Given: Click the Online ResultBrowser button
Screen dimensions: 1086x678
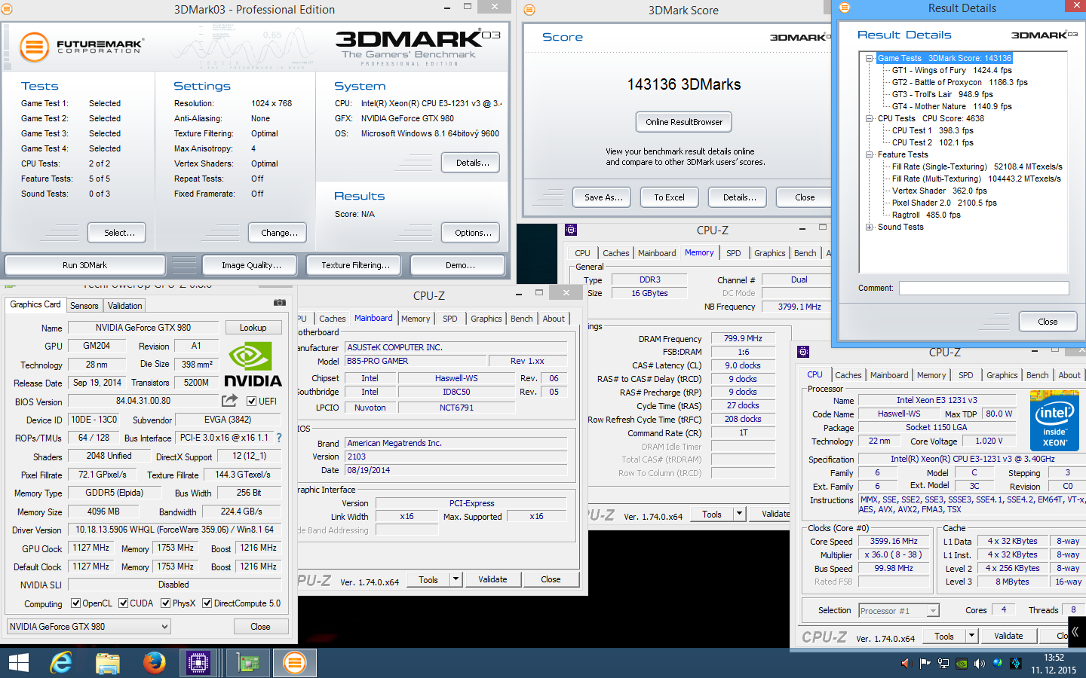Looking at the screenshot, I should 683,122.
